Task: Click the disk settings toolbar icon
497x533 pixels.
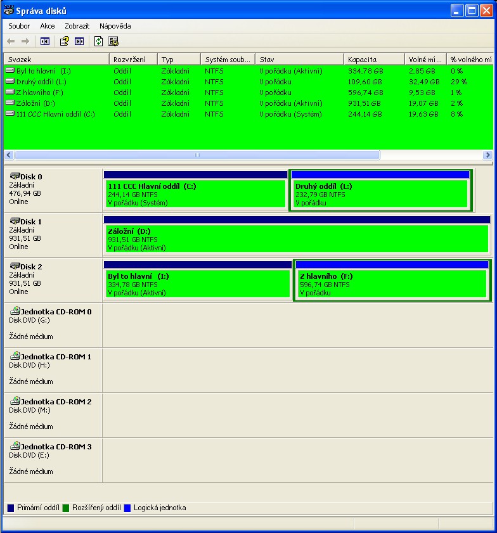Action: click(x=113, y=41)
